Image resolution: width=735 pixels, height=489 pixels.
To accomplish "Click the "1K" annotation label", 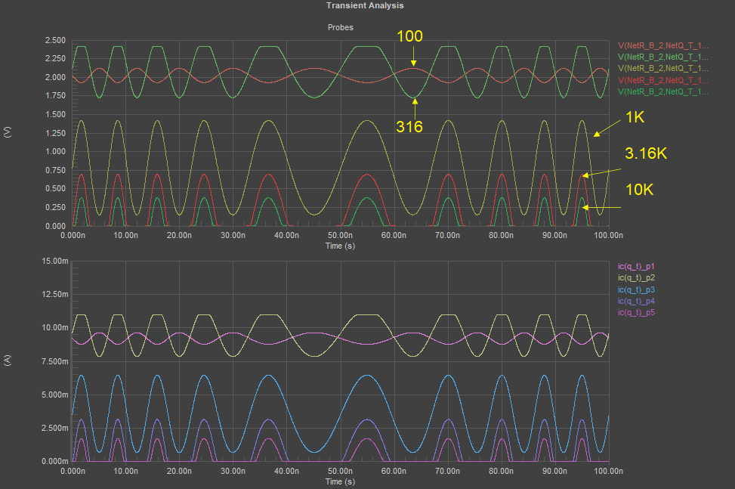I will [635, 119].
